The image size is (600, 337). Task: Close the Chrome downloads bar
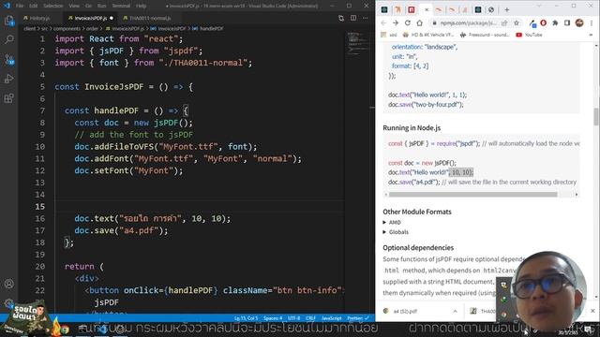[592, 311]
